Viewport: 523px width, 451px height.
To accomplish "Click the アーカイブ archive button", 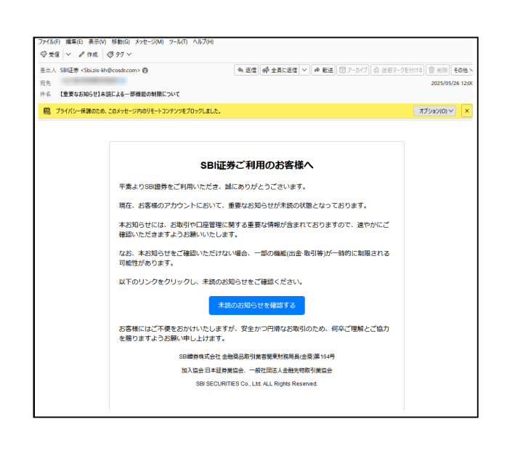I will (353, 70).
